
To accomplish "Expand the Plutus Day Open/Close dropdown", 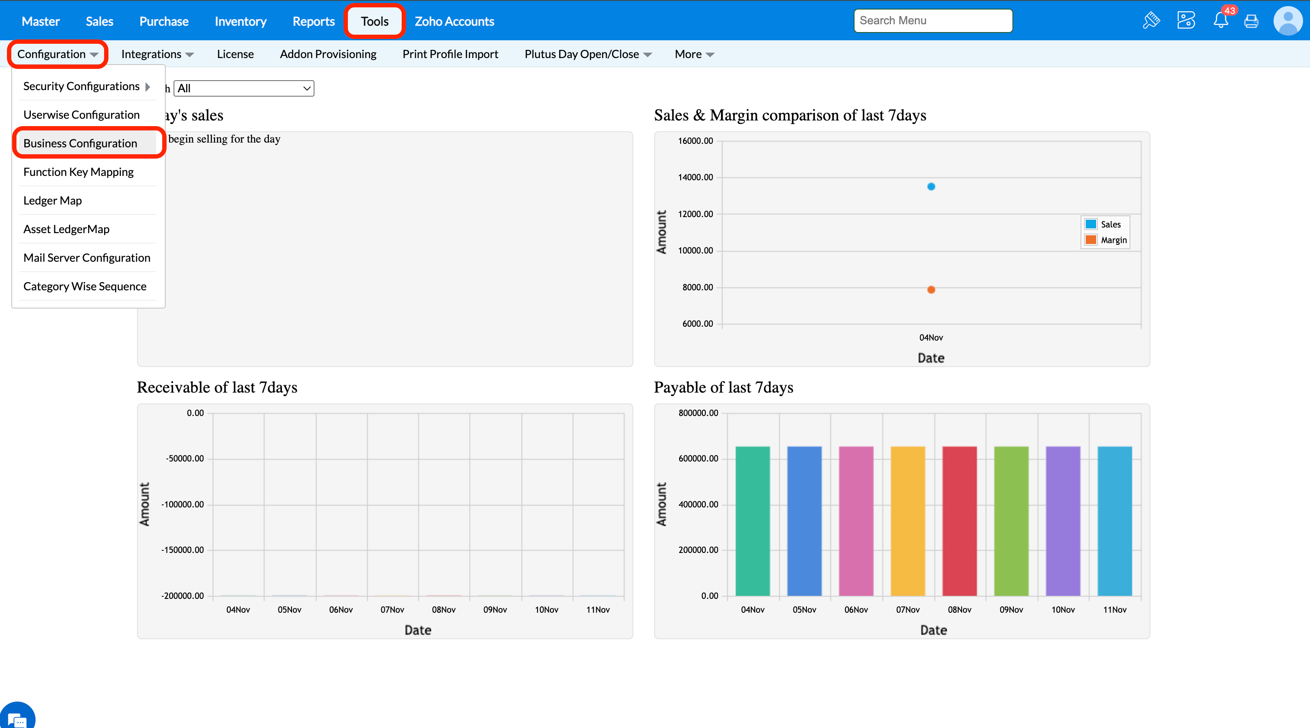I will tap(588, 54).
